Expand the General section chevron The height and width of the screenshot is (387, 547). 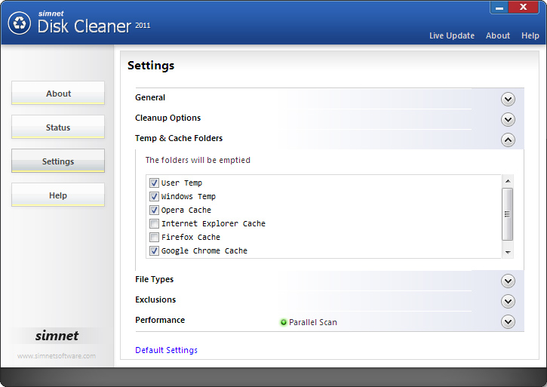(508, 99)
